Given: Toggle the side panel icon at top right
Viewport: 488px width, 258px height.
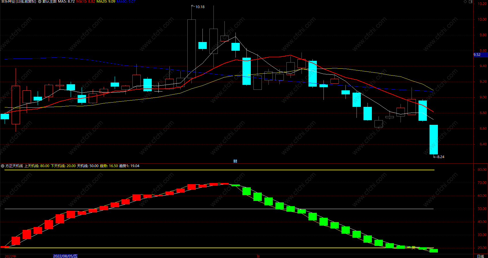Looking at the screenshot, I should 471,1.
